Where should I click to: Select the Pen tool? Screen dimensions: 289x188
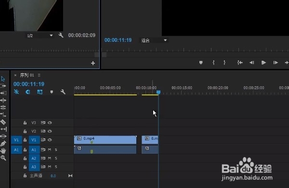(3, 144)
